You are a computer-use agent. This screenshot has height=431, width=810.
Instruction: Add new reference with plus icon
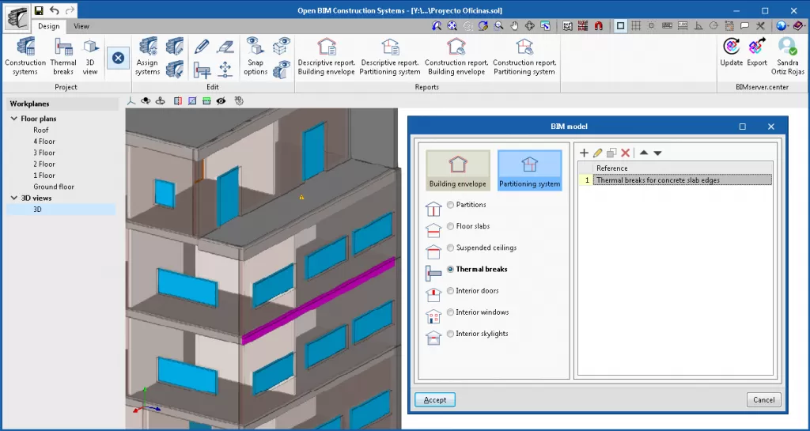tap(584, 153)
